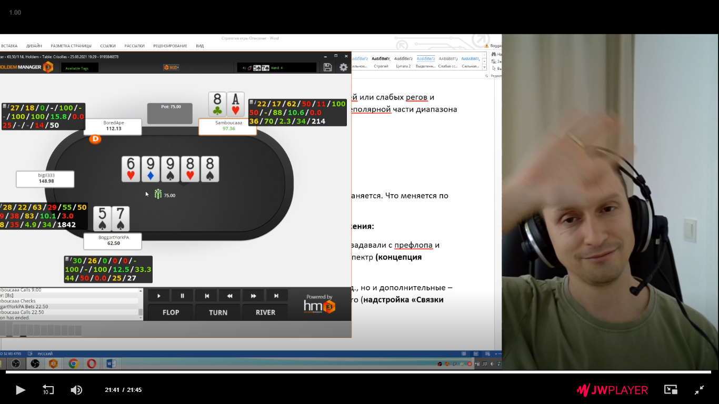The height and width of the screenshot is (404, 719).
Task: Apply the Строгий style in Word
Action: tap(381, 62)
